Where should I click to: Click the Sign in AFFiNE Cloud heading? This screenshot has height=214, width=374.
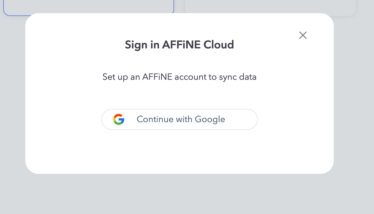click(179, 45)
